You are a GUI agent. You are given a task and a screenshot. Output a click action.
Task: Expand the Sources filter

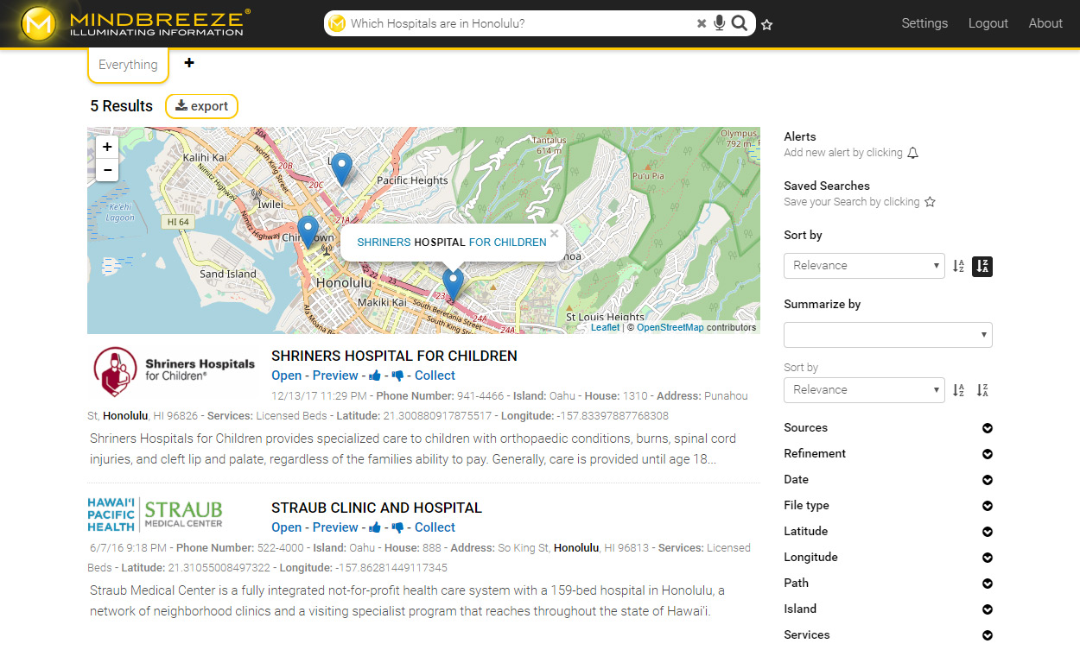click(x=988, y=428)
